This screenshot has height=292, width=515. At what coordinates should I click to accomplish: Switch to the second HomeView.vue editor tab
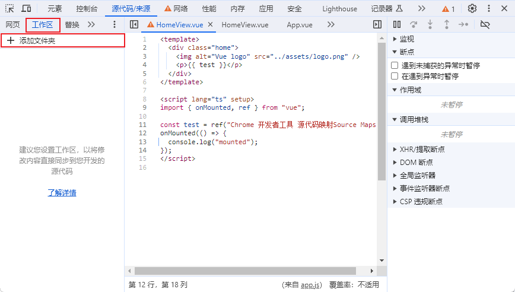tap(245, 25)
